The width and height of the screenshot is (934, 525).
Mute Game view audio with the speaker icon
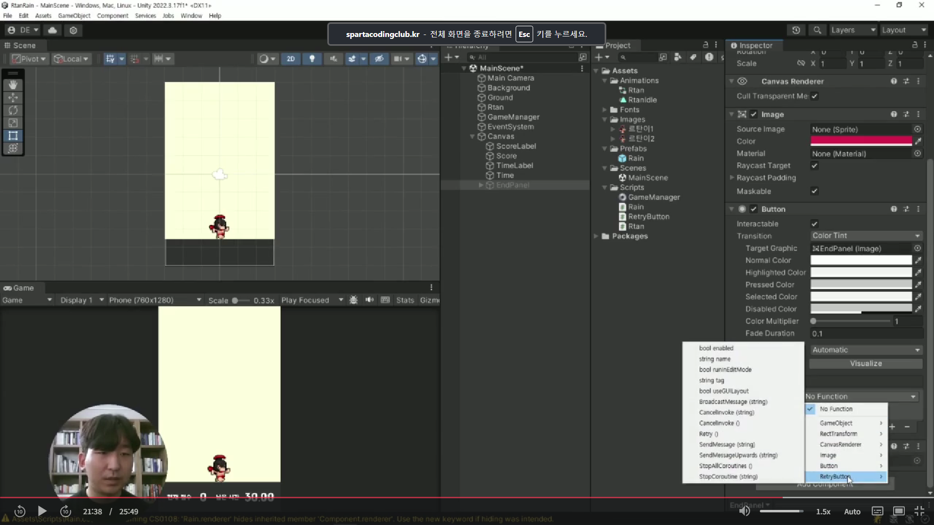370,300
